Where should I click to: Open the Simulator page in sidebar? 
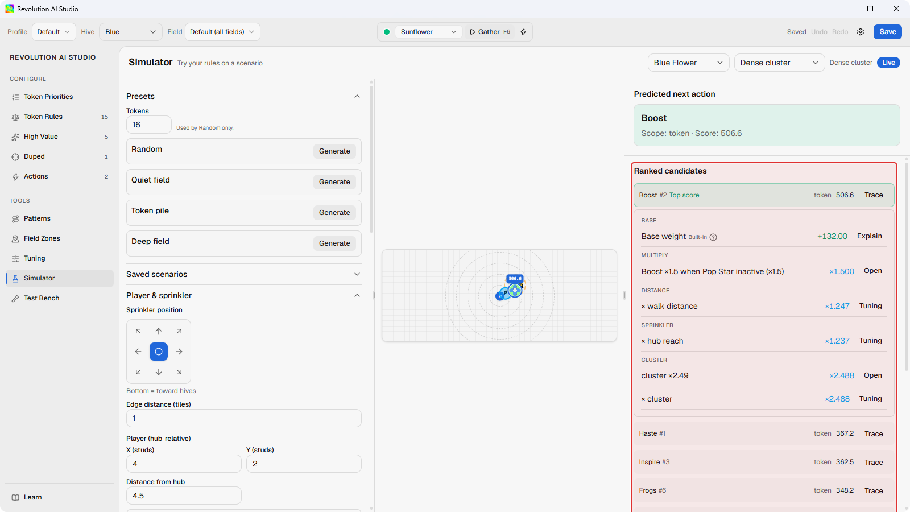[60, 278]
